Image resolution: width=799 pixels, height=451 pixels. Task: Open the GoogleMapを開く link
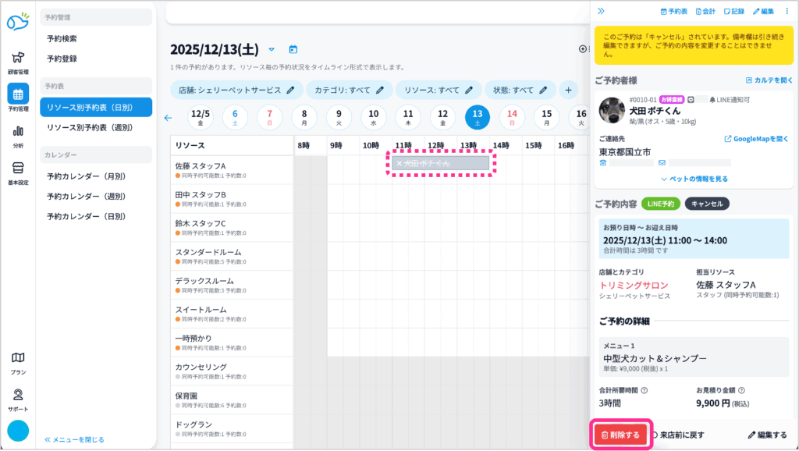tap(758, 139)
